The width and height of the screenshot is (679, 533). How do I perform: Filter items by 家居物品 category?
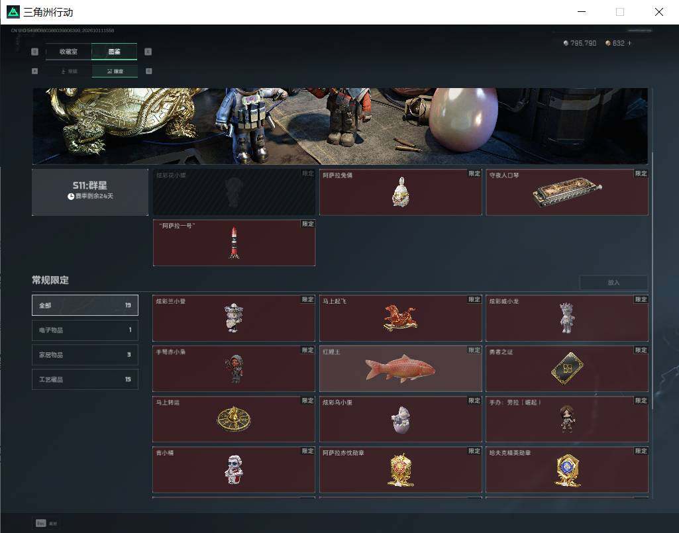pyautogui.click(x=85, y=355)
